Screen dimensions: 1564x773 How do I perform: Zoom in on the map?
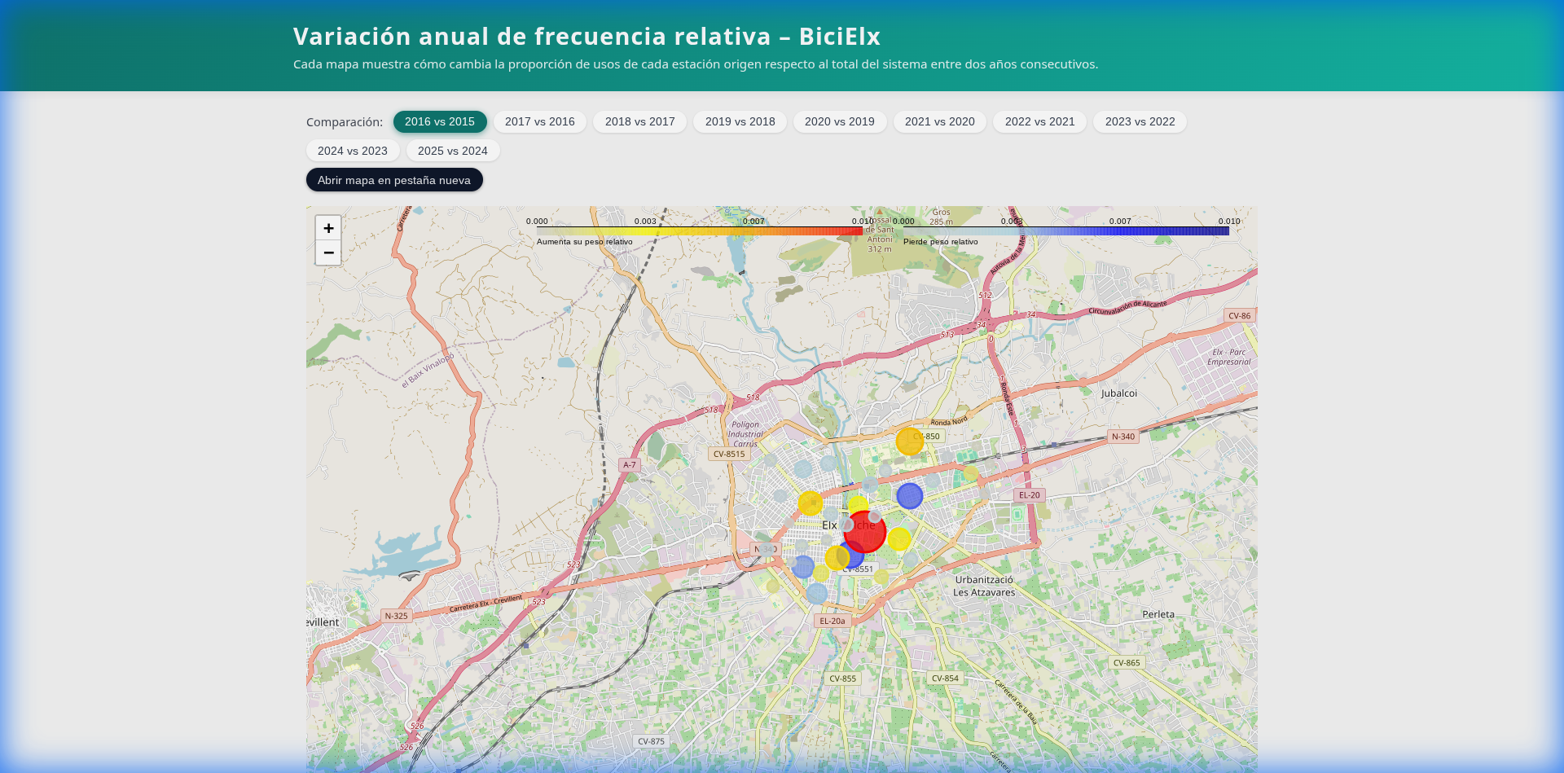(x=328, y=228)
